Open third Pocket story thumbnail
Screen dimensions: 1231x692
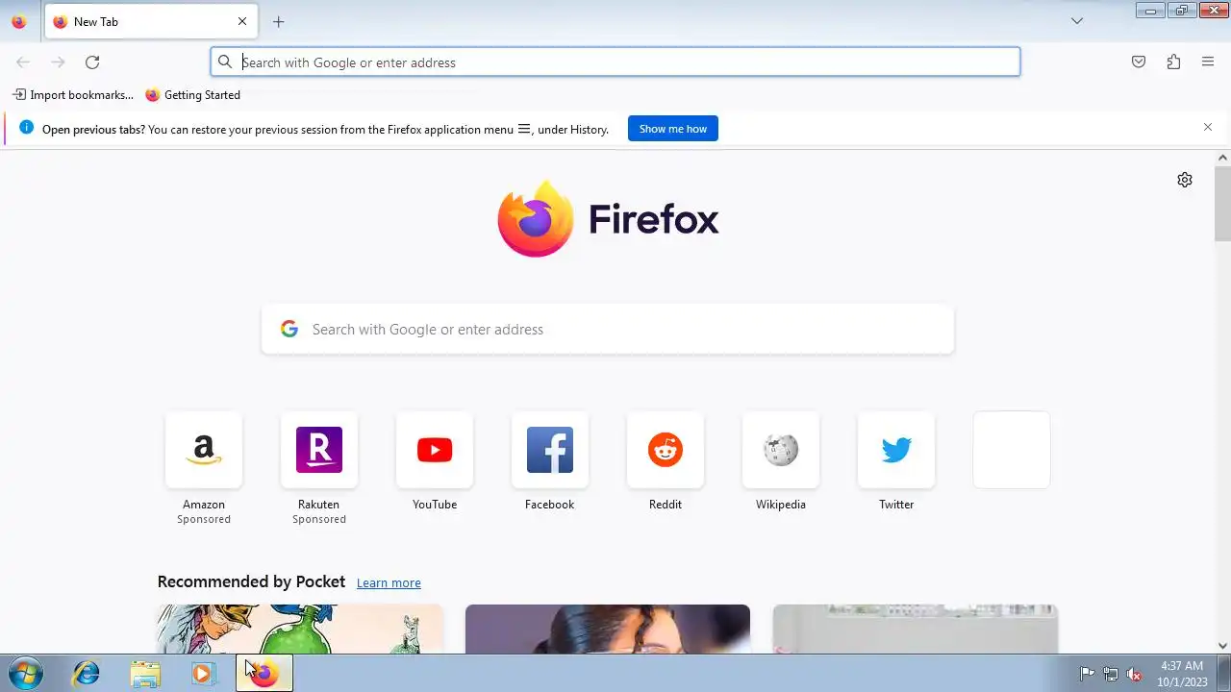click(x=916, y=629)
